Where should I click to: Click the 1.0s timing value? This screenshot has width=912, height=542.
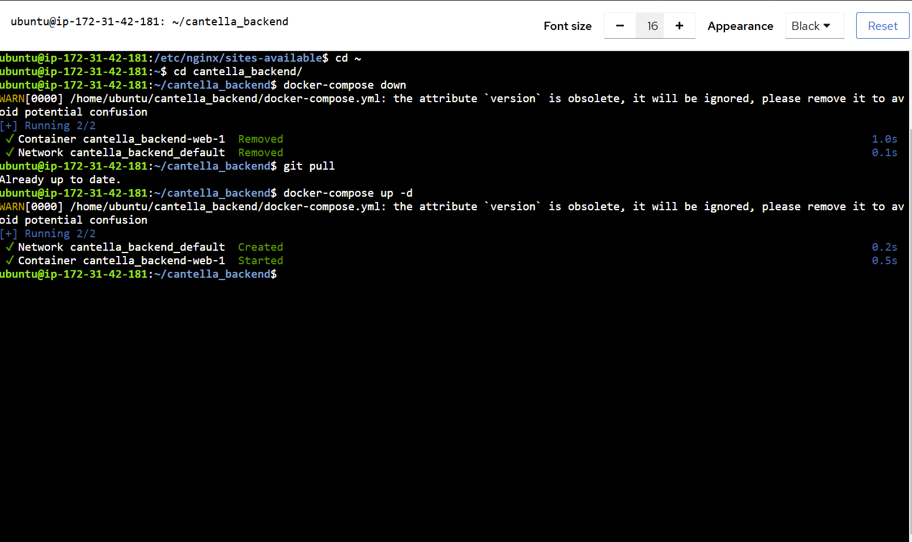point(884,139)
